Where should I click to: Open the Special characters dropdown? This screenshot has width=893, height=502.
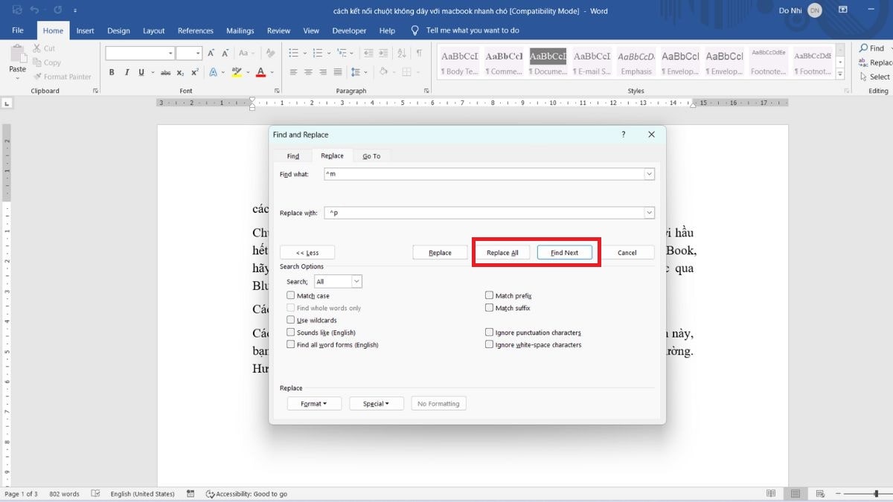pyautogui.click(x=376, y=404)
